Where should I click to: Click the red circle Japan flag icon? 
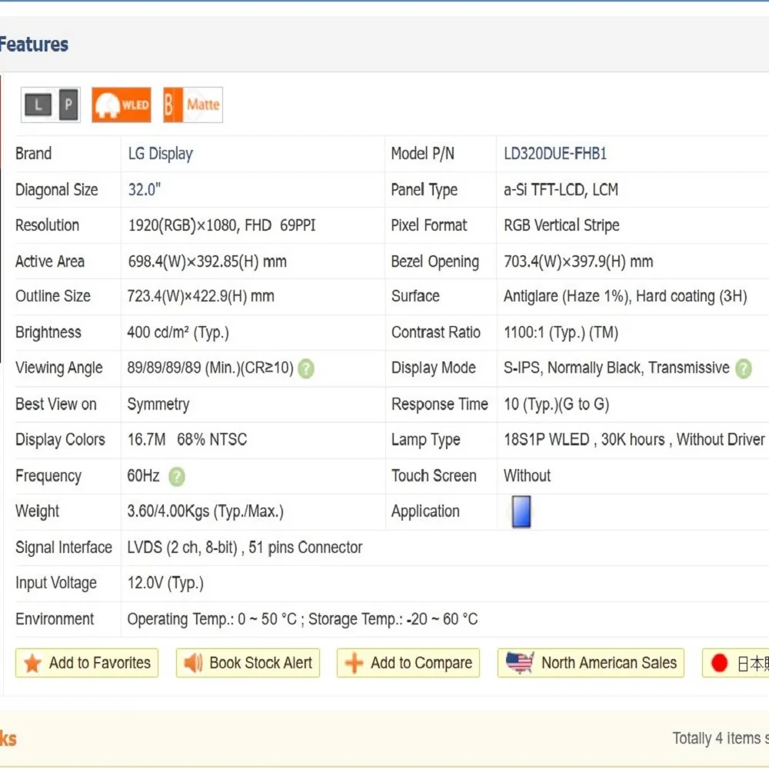click(719, 663)
